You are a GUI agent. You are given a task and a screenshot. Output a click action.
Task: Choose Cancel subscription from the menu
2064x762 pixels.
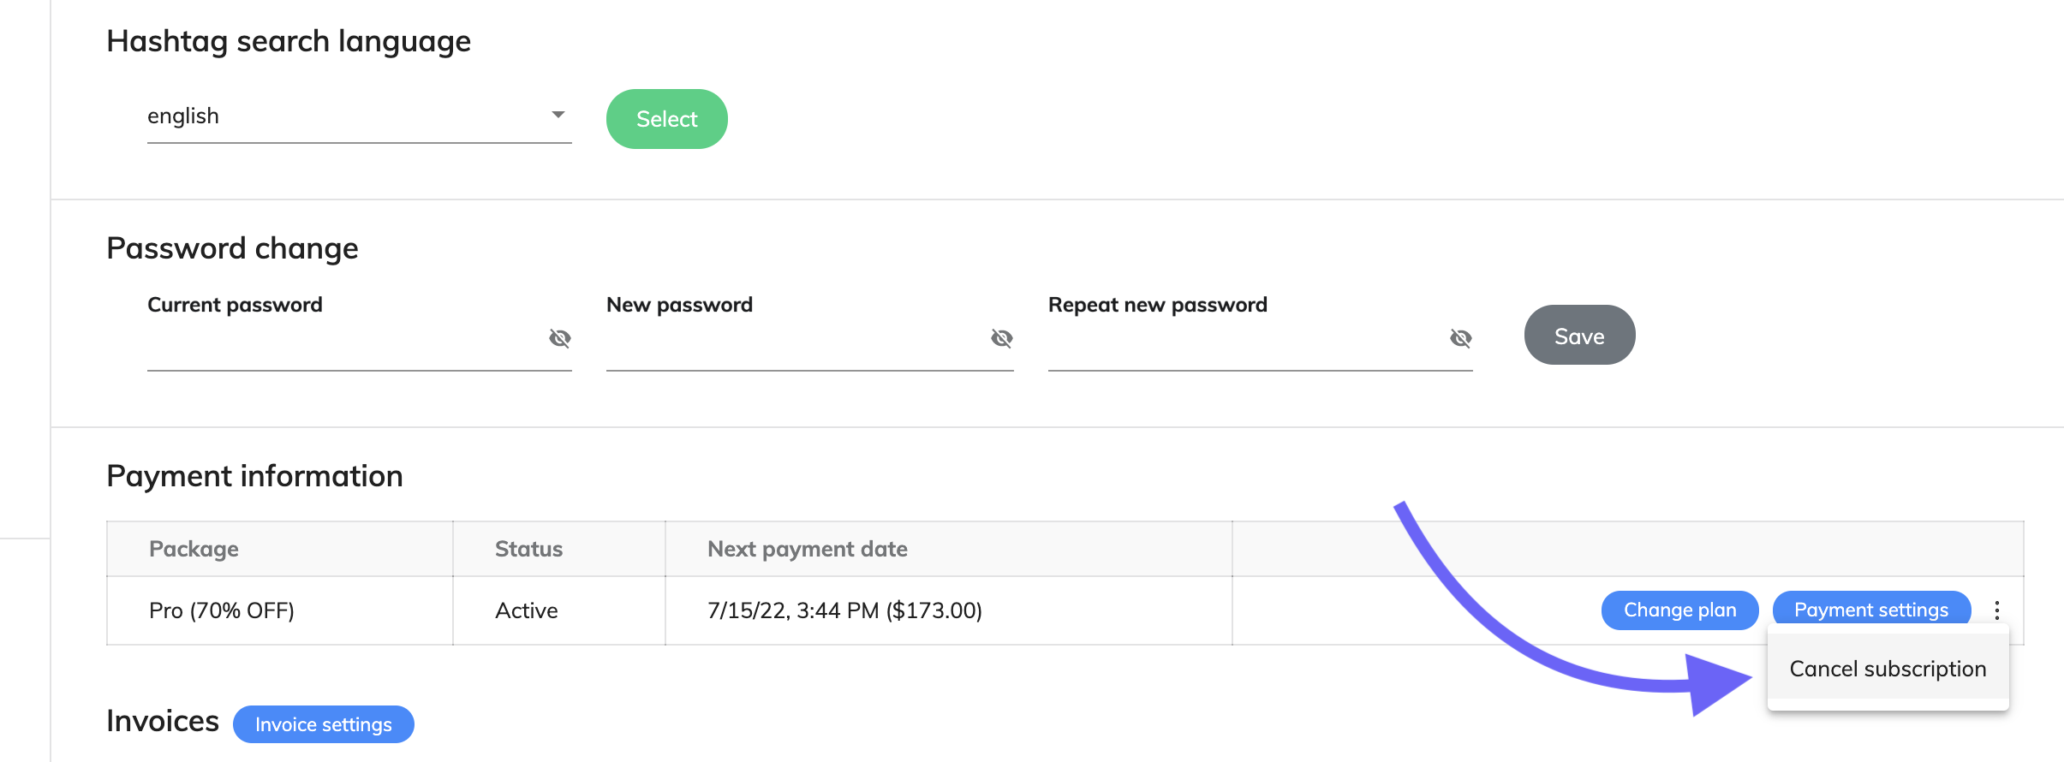pyautogui.click(x=1888, y=669)
